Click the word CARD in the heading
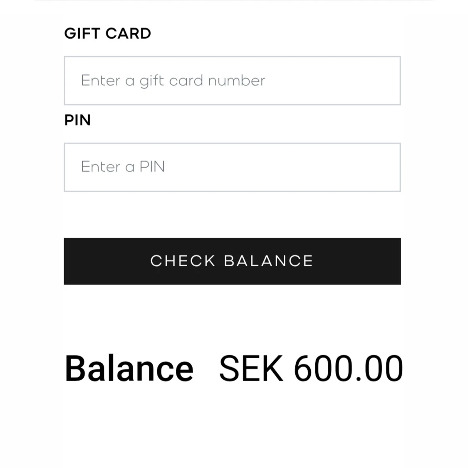The image size is (468, 468). (129, 33)
